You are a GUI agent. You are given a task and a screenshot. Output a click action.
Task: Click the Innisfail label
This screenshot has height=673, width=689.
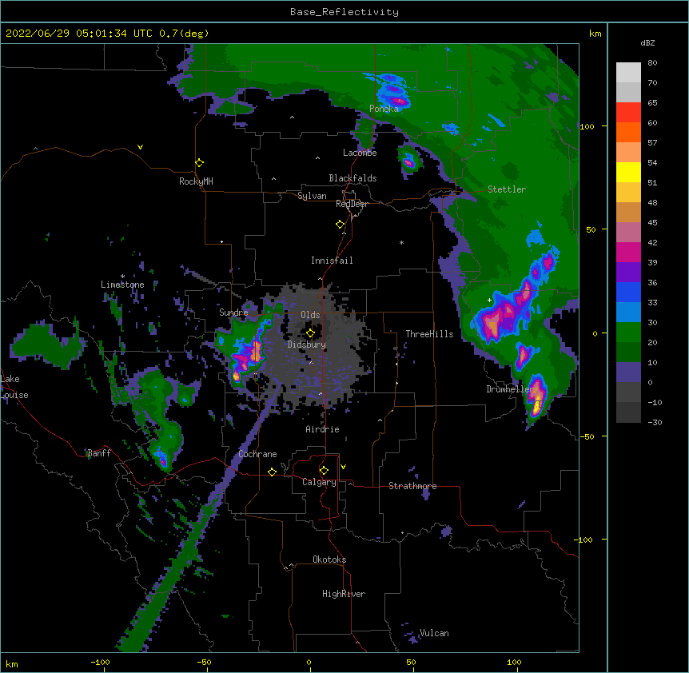(x=332, y=261)
